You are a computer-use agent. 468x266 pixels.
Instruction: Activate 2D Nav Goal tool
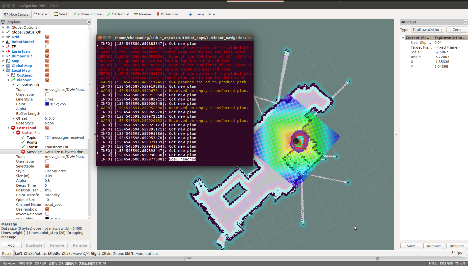pyautogui.click(x=118, y=14)
